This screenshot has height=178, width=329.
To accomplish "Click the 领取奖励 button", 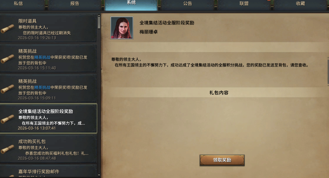I will (x=222, y=160).
